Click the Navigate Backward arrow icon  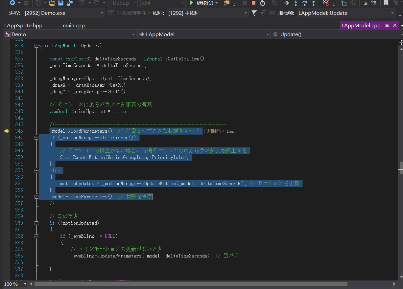12,3
